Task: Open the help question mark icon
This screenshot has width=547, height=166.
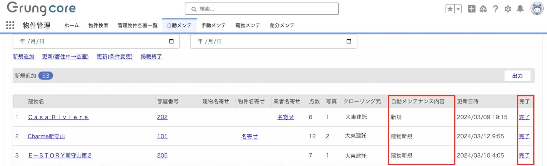Action: point(495,9)
